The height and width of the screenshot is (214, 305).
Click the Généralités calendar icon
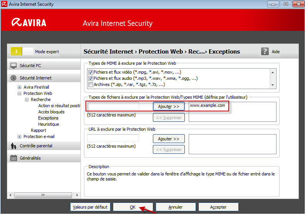point(13,158)
